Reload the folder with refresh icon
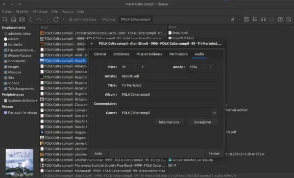 pos(56,19)
